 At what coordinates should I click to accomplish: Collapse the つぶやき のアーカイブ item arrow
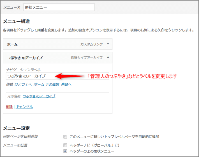(x=108, y=57)
